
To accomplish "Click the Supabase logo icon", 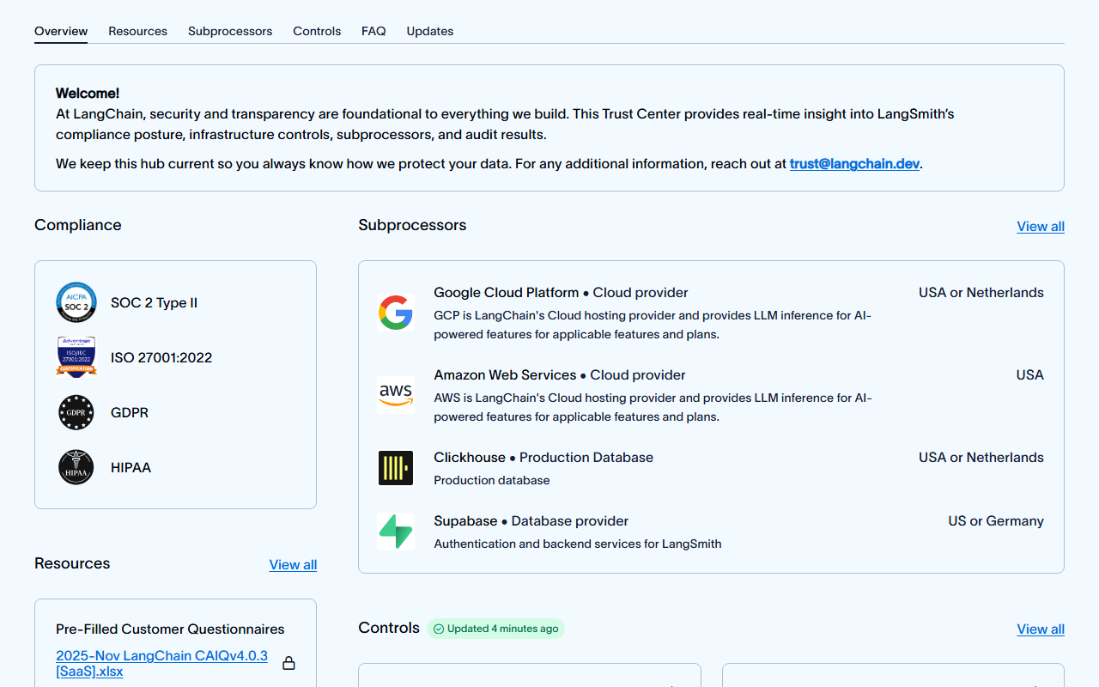I will tap(396, 532).
